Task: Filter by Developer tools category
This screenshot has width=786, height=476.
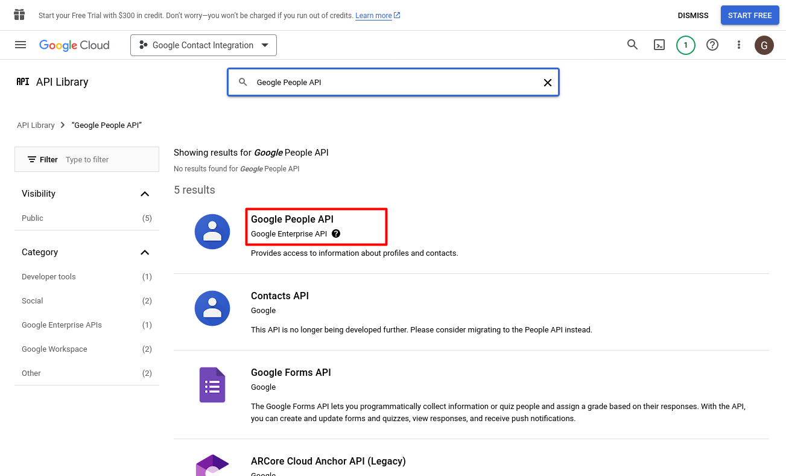Action: (x=49, y=277)
